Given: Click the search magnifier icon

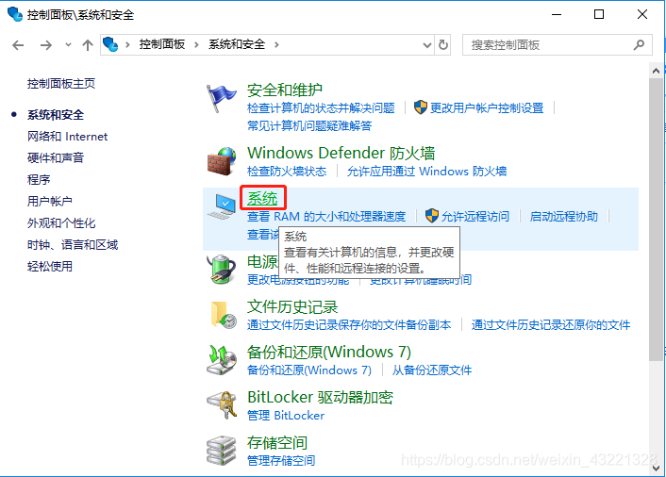Looking at the screenshot, I should [639, 44].
